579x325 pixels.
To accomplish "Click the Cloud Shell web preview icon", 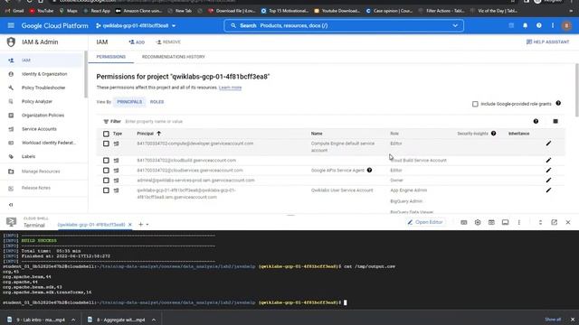I will [491, 222].
